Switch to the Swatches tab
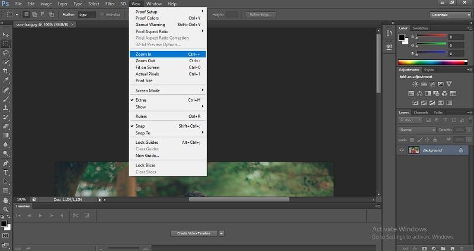 click(x=420, y=28)
